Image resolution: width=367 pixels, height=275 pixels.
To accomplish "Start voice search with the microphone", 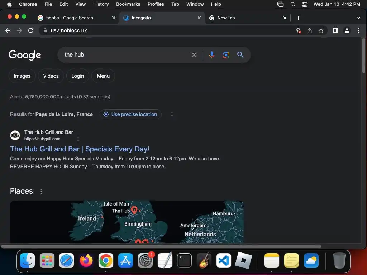I will pyautogui.click(x=211, y=55).
